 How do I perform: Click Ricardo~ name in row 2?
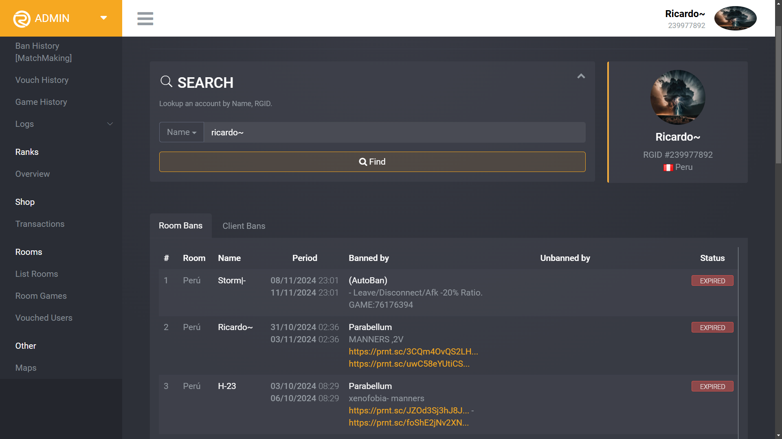pyautogui.click(x=235, y=327)
